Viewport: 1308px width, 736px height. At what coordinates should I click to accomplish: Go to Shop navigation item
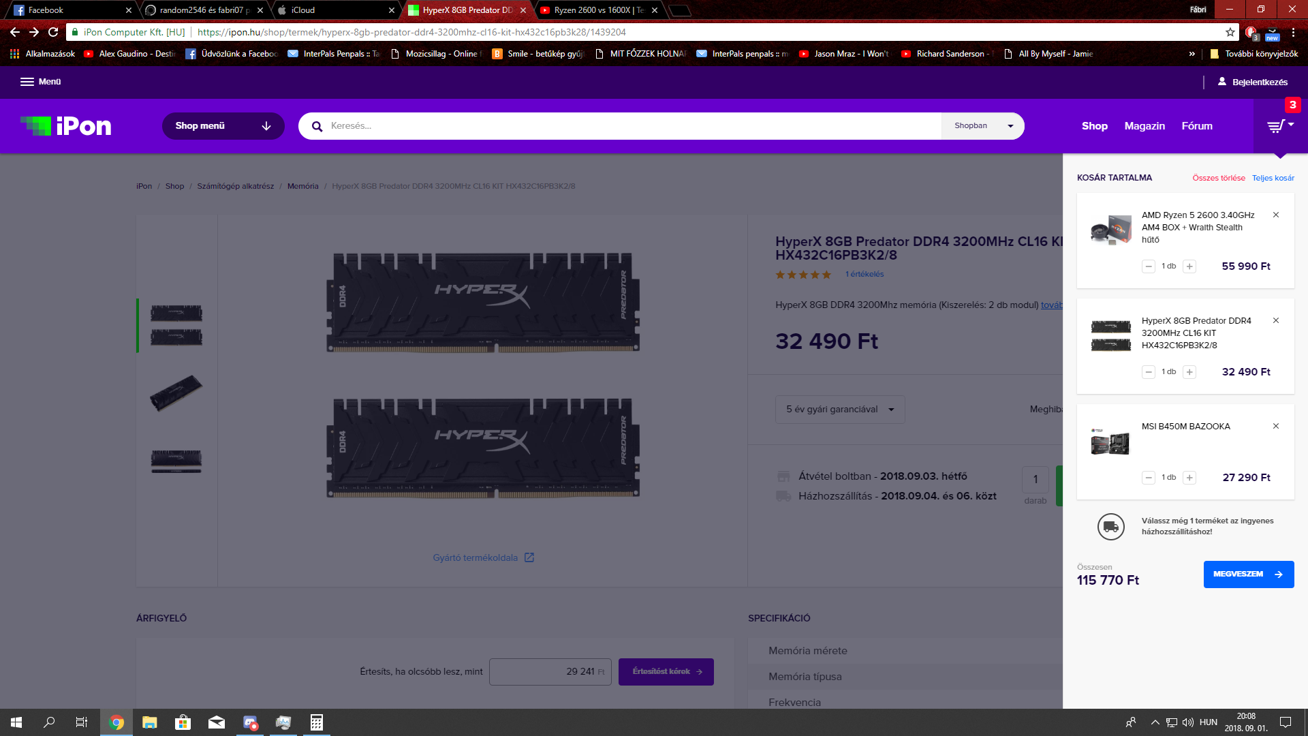point(1094,126)
